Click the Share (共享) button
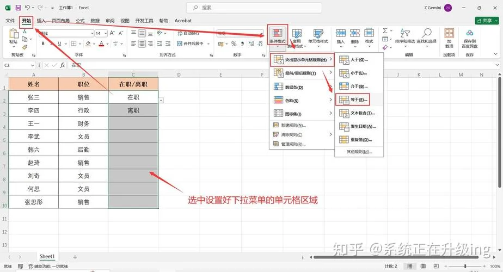The width and height of the screenshot is (503, 272). pyautogui.click(x=487, y=21)
